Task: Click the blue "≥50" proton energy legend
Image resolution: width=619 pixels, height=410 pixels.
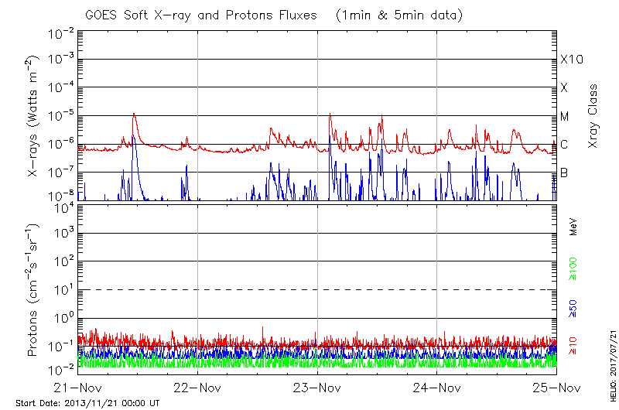Action: 574,308
